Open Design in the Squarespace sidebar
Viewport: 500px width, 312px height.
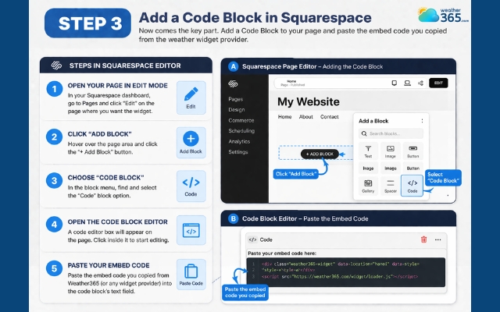237,109
